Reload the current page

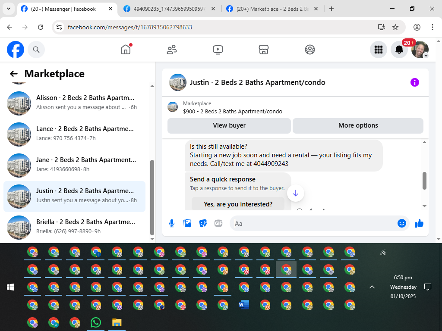tap(41, 27)
